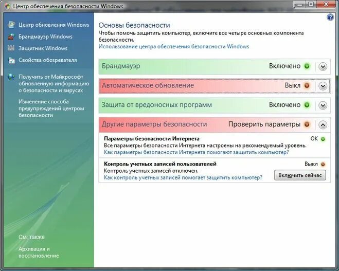Viewport: 339px width, 271px height.
Task: Click Включено status in Брандмауэр row
Action: (x=284, y=66)
